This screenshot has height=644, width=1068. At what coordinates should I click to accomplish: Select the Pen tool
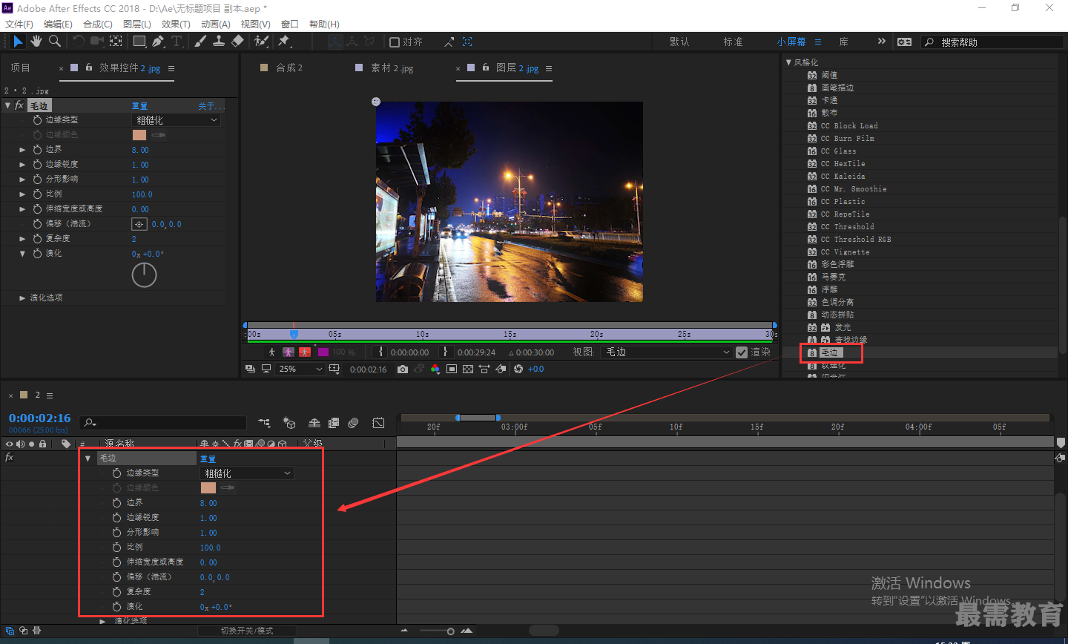(x=158, y=42)
